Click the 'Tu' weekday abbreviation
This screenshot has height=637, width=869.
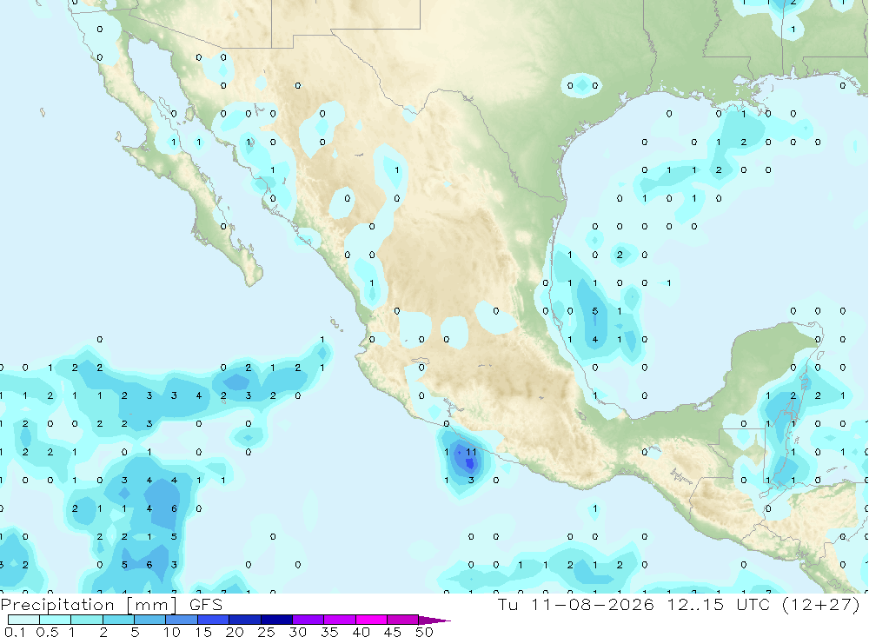(507, 604)
